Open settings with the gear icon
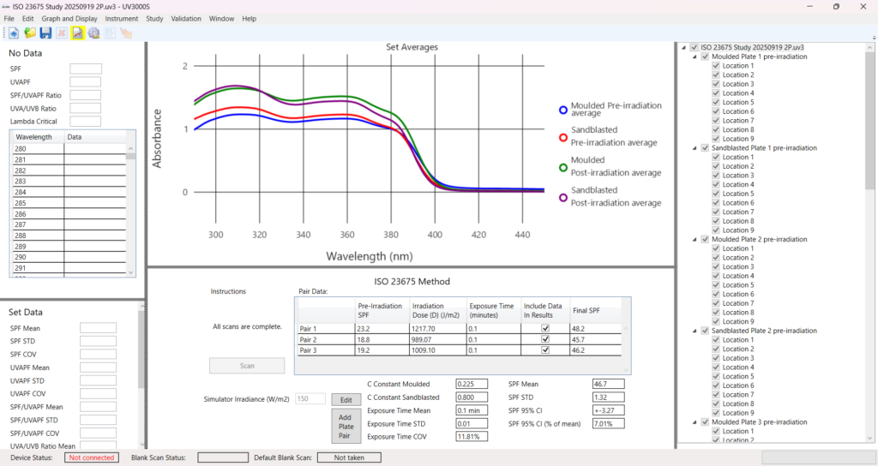Screen dimensions: 878x466 pos(93,33)
